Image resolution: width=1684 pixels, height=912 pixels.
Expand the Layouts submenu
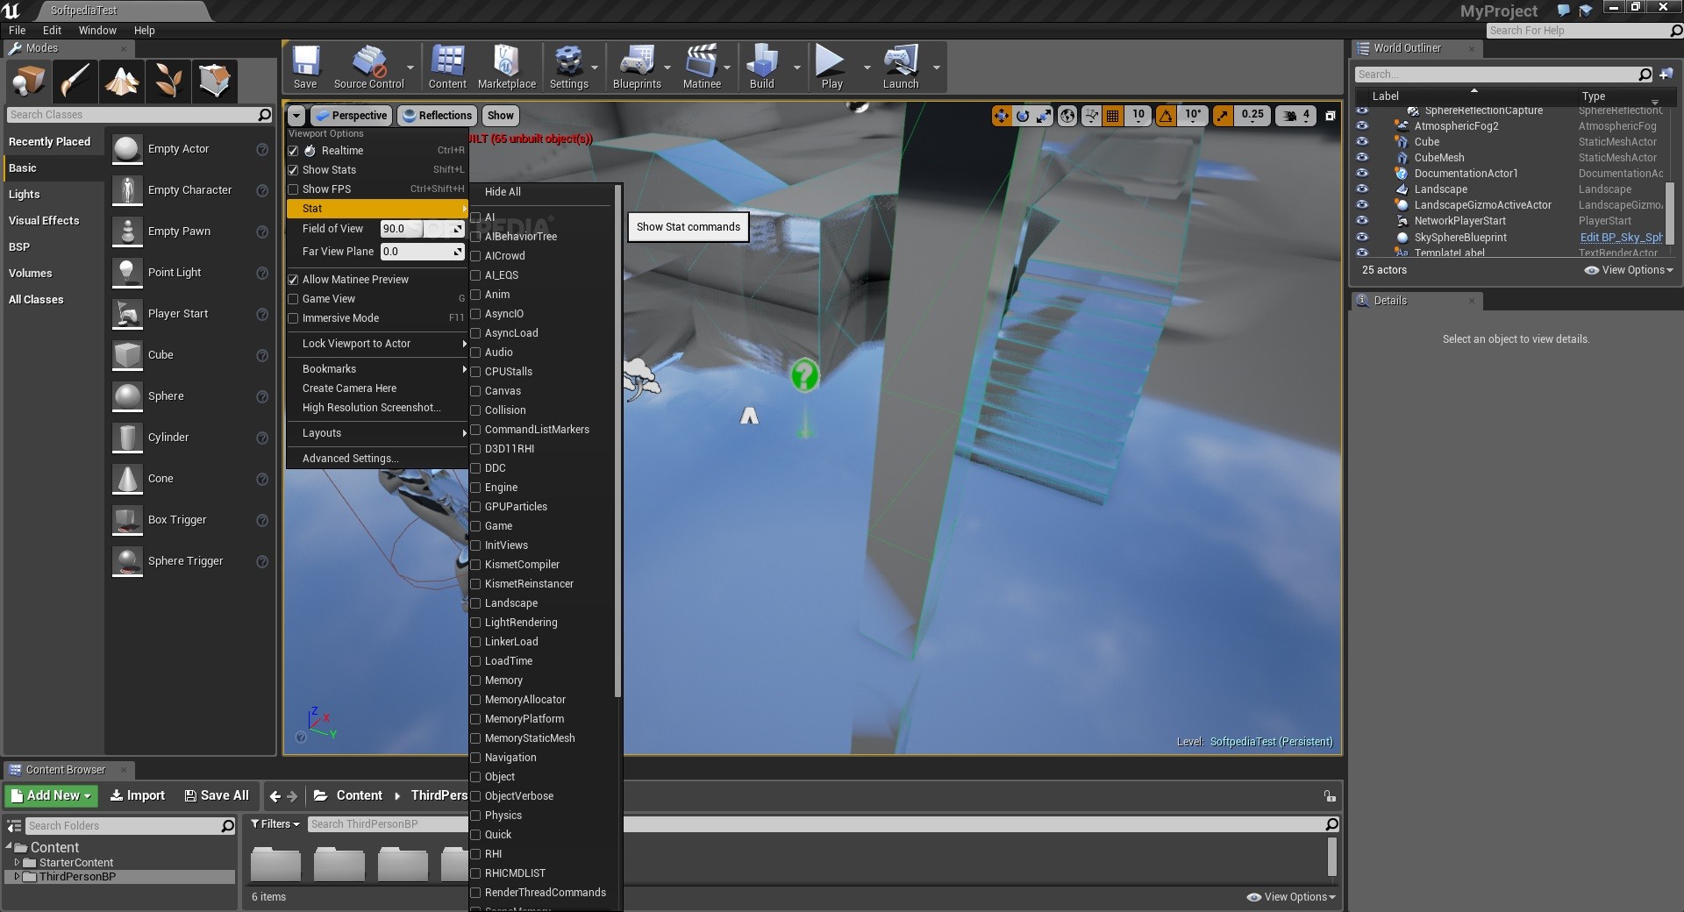click(x=321, y=432)
